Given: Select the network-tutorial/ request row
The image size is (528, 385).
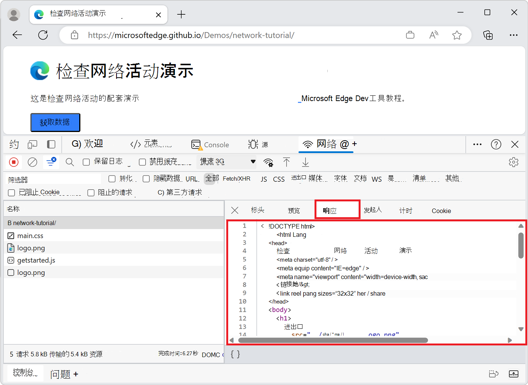Looking at the screenshot, I should (x=114, y=223).
